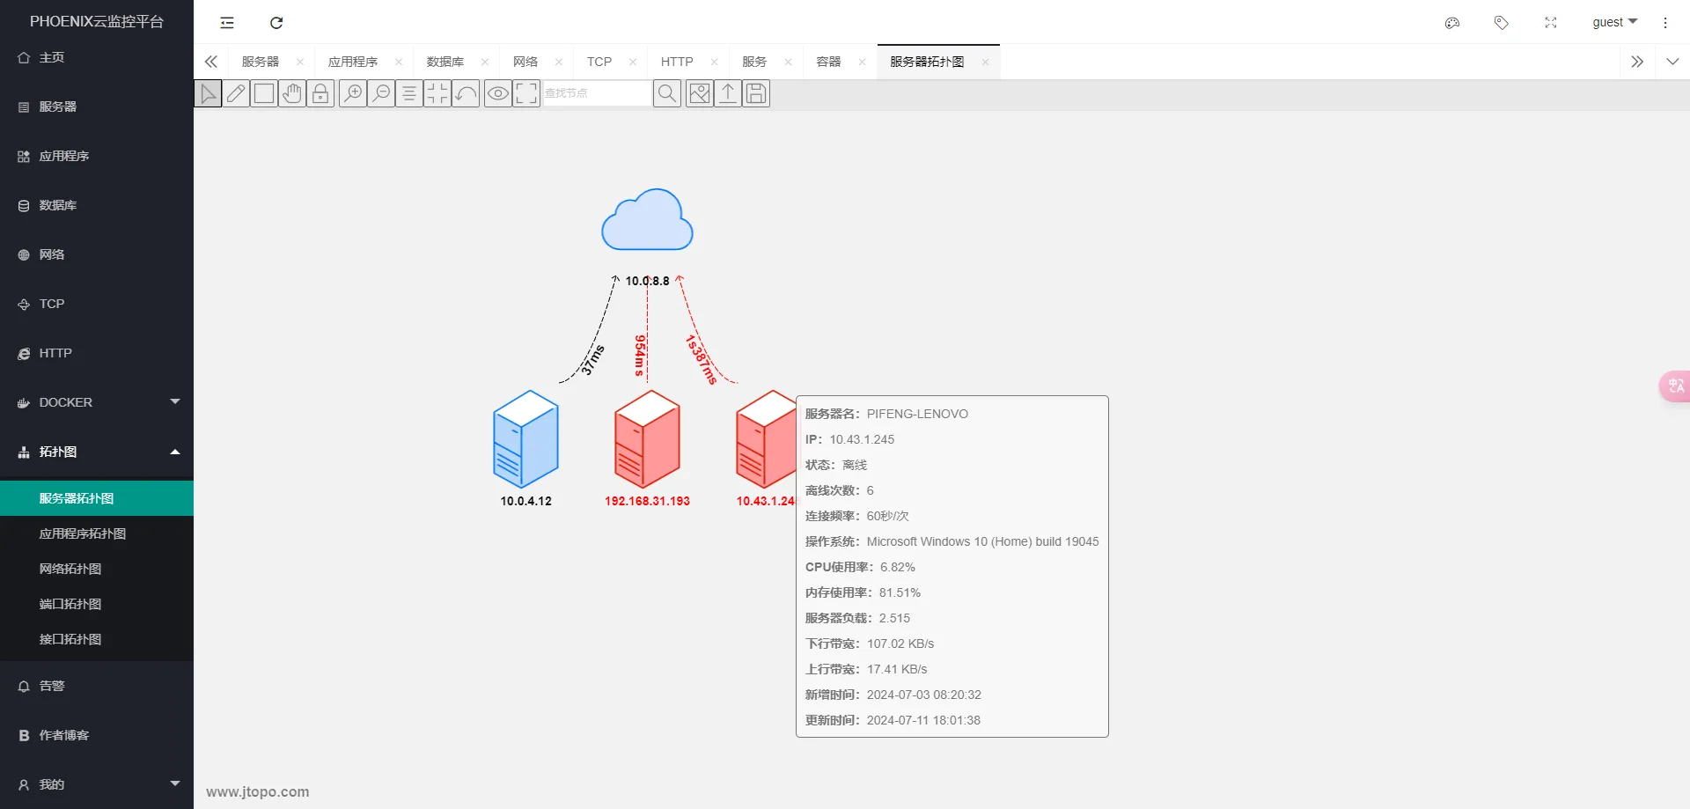The image size is (1690, 809).
Task: Click the tag icon in header
Action: point(1502,23)
